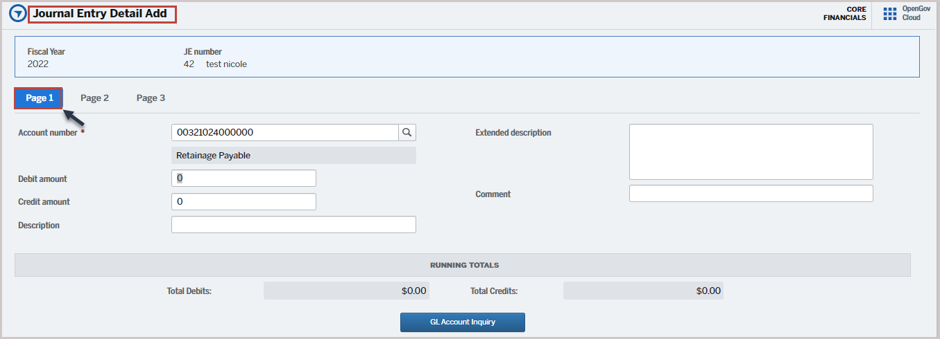Click the Extended description text area
Screen dimensions: 940x339
[751, 152]
